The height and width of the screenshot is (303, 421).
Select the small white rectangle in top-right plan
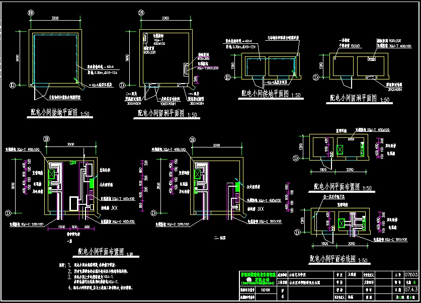[x=371, y=59]
